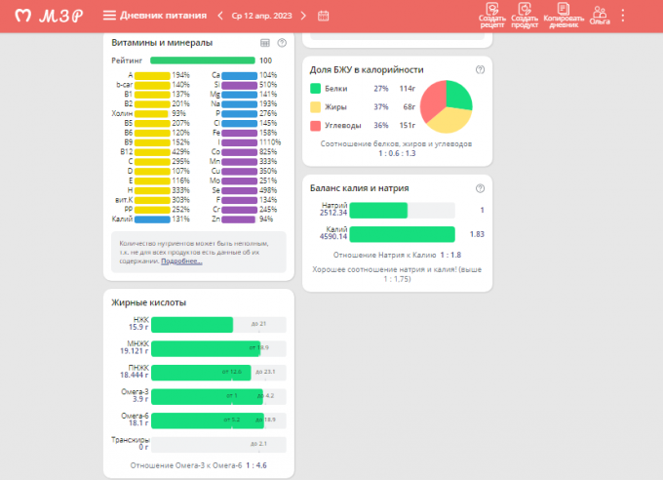Open the hamburger menu beside Дневник питания
This screenshot has height=480, width=663.
point(109,16)
